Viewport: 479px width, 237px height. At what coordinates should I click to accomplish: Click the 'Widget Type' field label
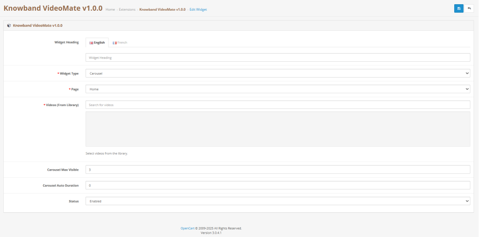[x=69, y=73]
